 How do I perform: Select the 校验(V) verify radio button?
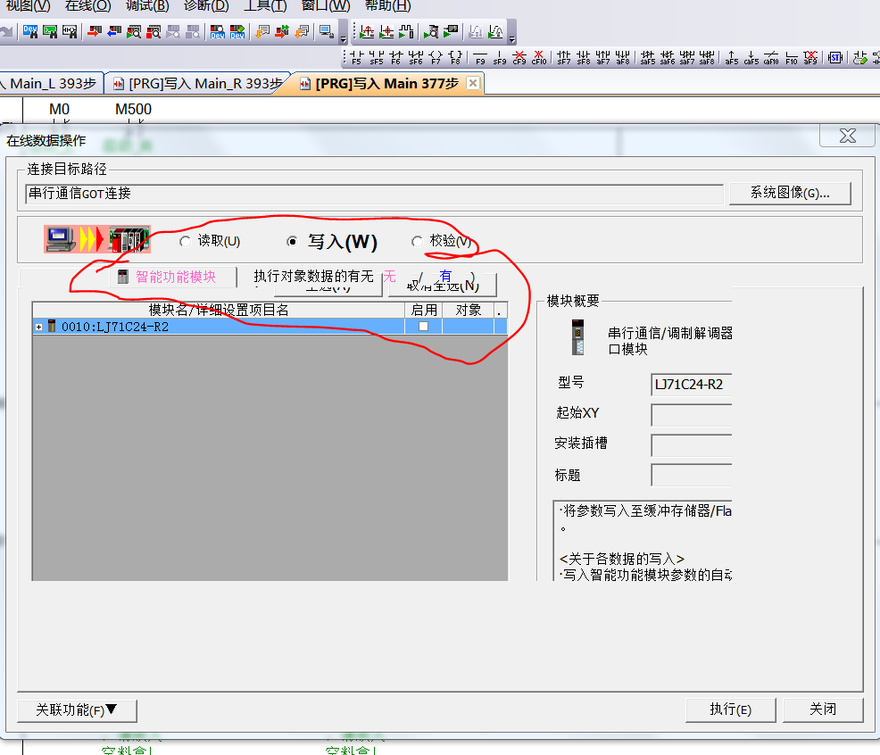[x=417, y=242]
